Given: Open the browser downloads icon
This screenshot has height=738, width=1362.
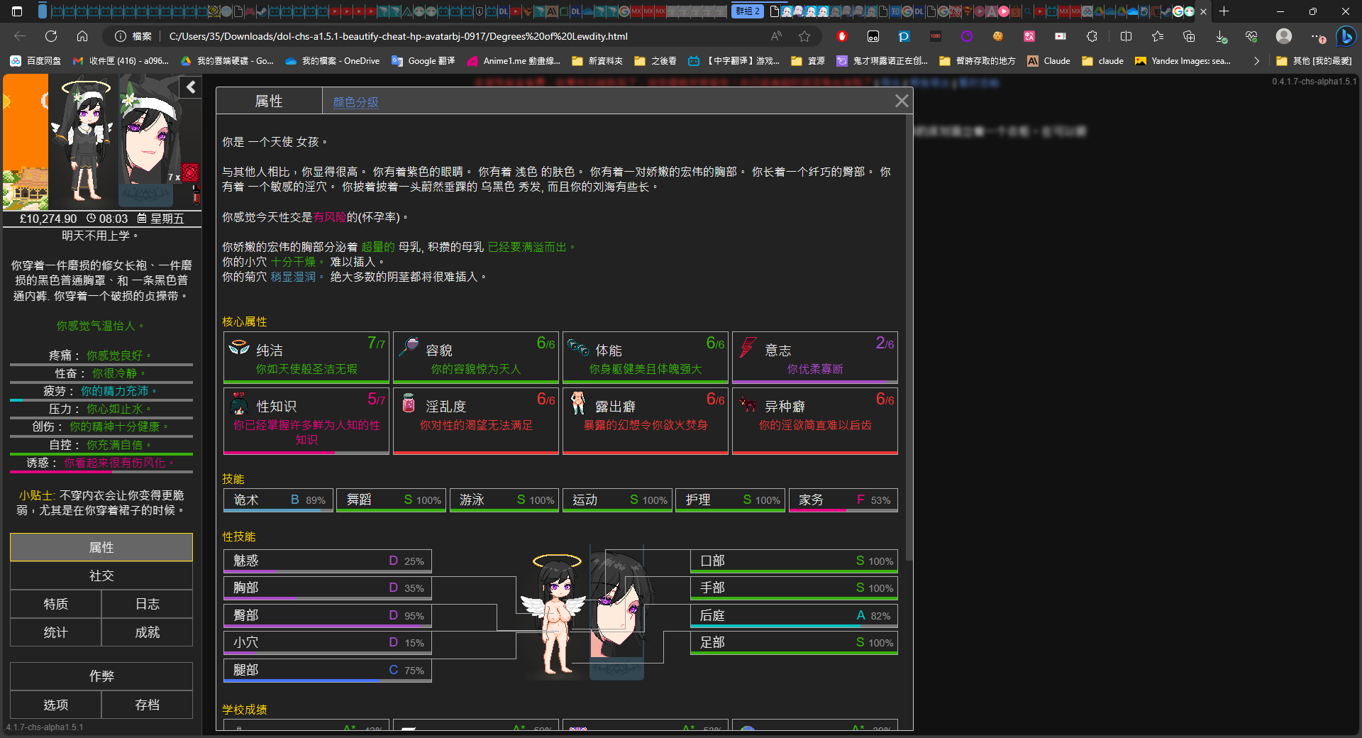Looking at the screenshot, I should click(x=1220, y=36).
